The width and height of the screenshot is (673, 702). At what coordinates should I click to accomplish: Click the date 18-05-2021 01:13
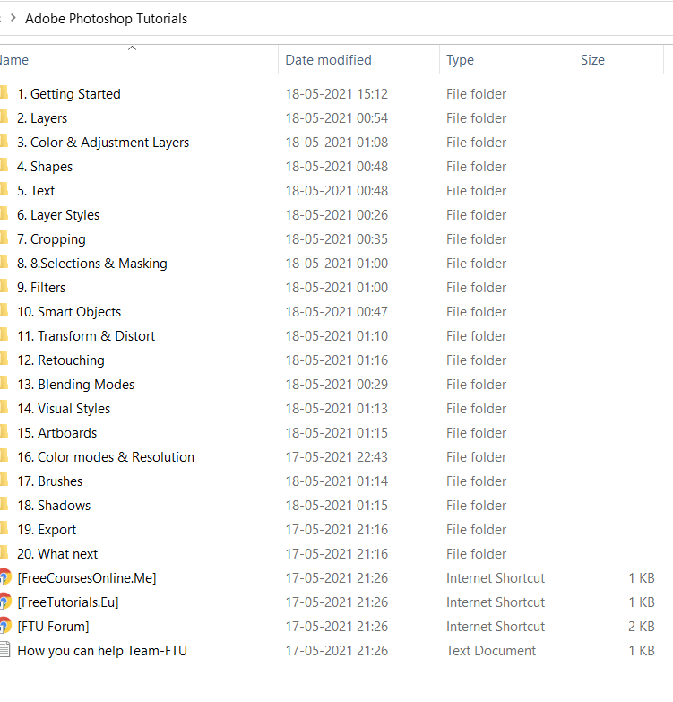click(x=337, y=408)
